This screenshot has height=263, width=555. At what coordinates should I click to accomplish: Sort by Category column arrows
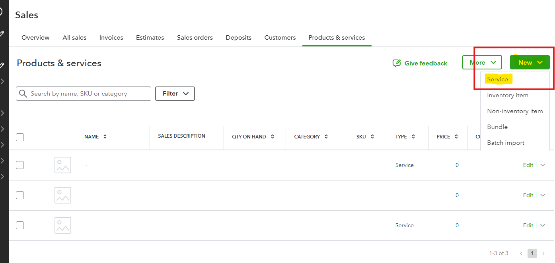pyautogui.click(x=326, y=136)
